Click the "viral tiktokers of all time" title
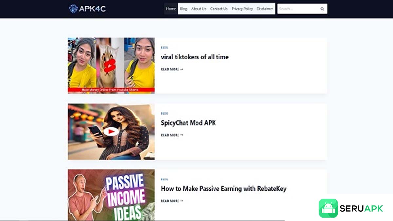Image resolution: width=393 pixels, height=221 pixels. click(x=195, y=57)
